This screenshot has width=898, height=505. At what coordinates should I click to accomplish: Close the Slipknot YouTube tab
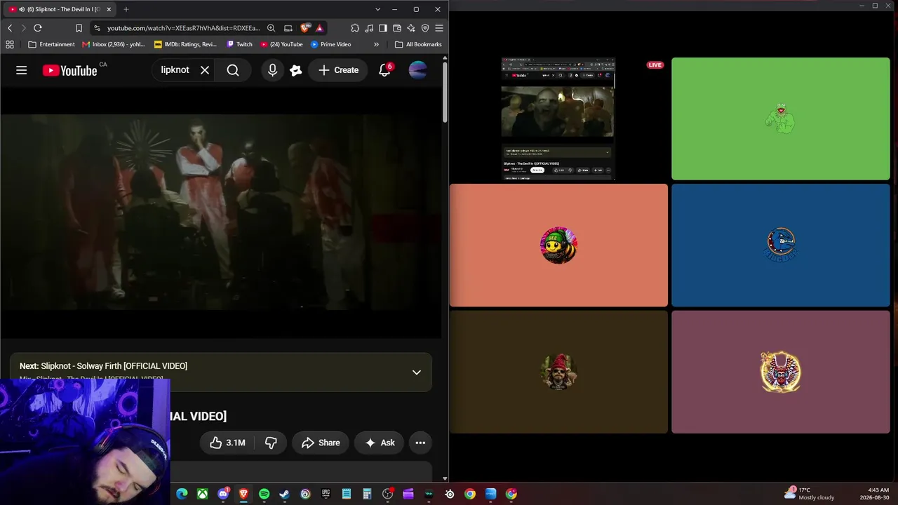[x=109, y=9]
